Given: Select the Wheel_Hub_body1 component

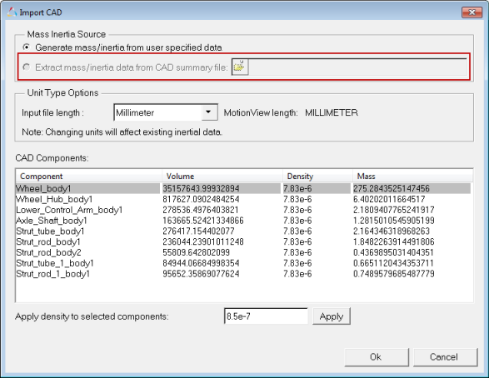Looking at the screenshot, I should pos(55,199).
